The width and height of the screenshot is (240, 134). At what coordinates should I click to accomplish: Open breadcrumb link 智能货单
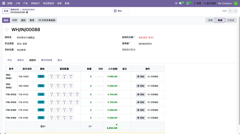click(15, 10)
